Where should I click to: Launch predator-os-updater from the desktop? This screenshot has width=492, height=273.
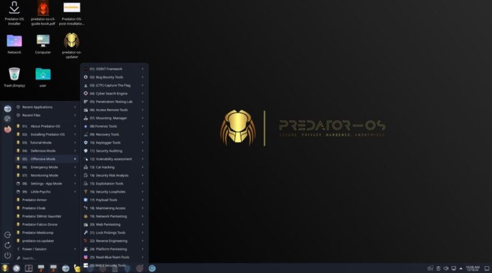tap(71, 46)
